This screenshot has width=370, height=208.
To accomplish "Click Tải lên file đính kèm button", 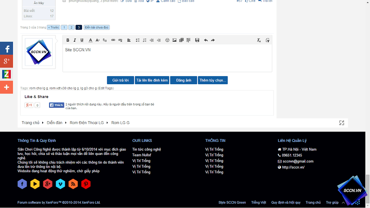I will pos(152,80).
